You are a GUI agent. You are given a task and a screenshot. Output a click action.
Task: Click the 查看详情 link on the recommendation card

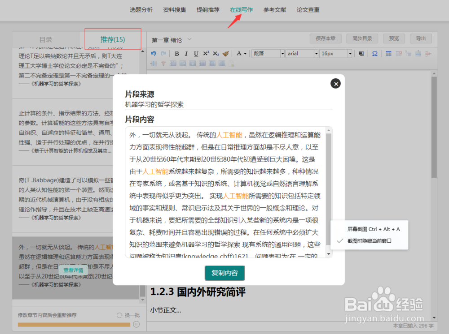pyautogui.click(x=73, y=270)
